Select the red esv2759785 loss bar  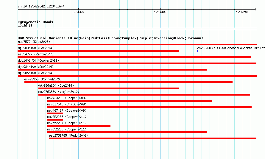click(x=153, y=138)
